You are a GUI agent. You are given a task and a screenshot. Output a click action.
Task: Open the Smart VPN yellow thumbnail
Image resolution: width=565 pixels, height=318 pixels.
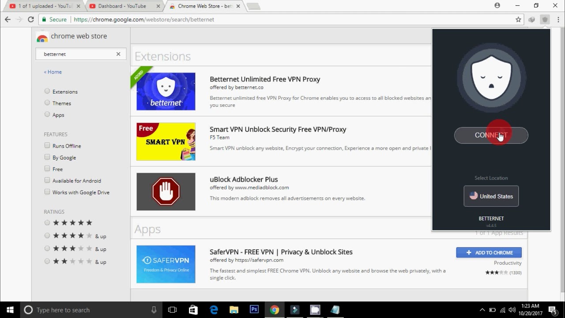pos(166,142)
